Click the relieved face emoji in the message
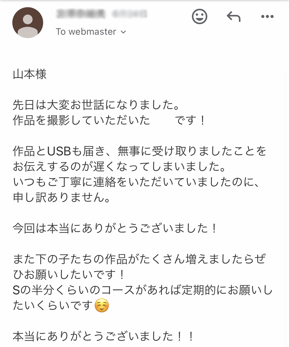The height and width of the screenshot is (347, 289). coord(102,306)
